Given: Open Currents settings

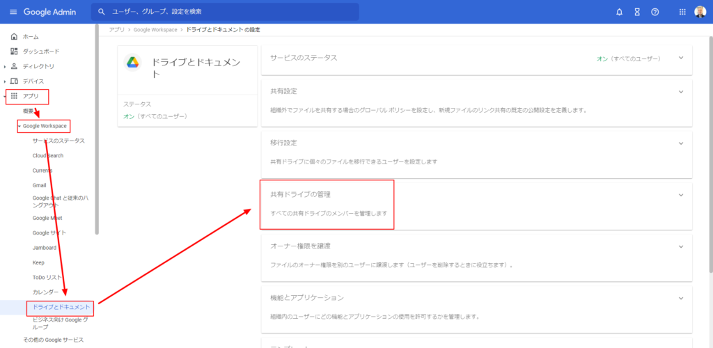Looking at the screenshot, I should (x=42, y=171).
